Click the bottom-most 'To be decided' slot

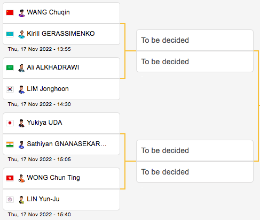(195, 172)
